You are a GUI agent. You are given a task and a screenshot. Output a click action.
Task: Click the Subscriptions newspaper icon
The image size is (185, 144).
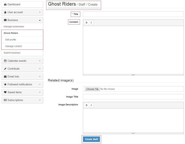5,100
